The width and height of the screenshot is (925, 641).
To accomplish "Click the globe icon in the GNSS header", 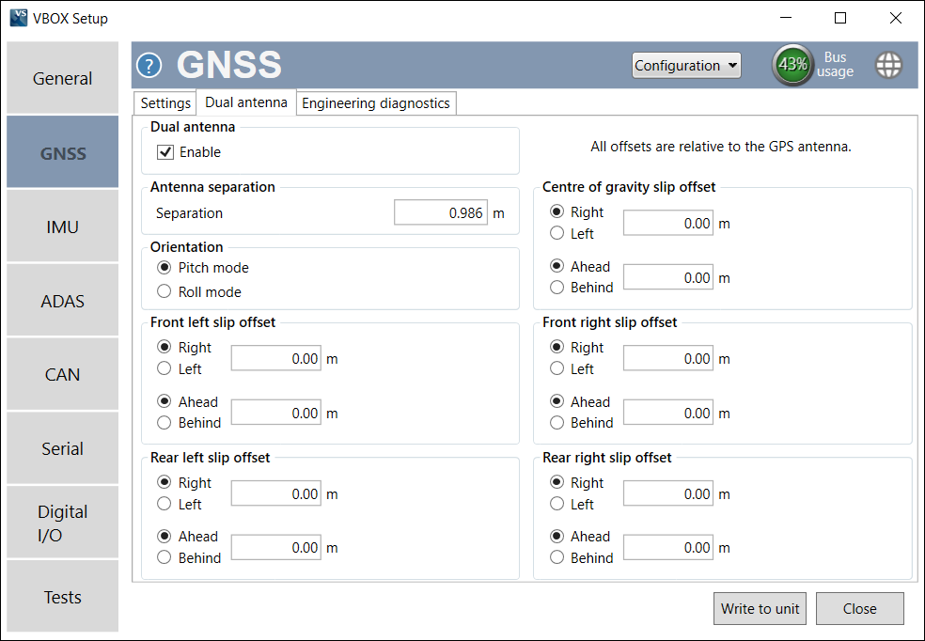I will point(888,65).
